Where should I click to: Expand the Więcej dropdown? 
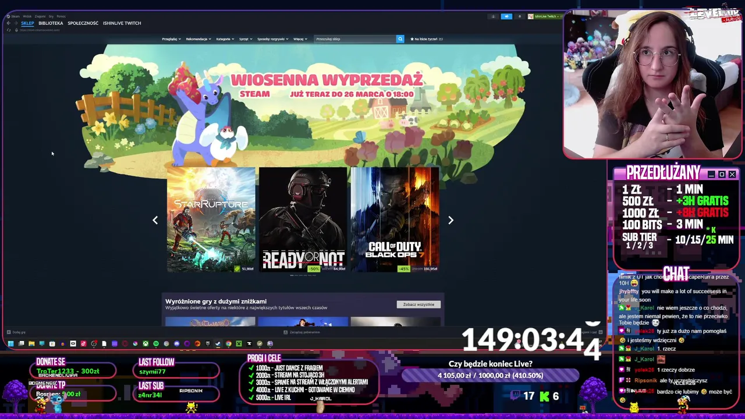tap(300, 39)
